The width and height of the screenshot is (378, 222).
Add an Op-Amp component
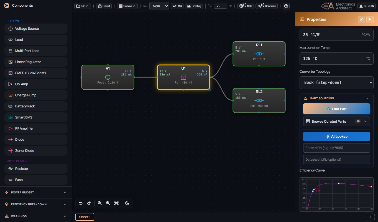coord(36,84)
